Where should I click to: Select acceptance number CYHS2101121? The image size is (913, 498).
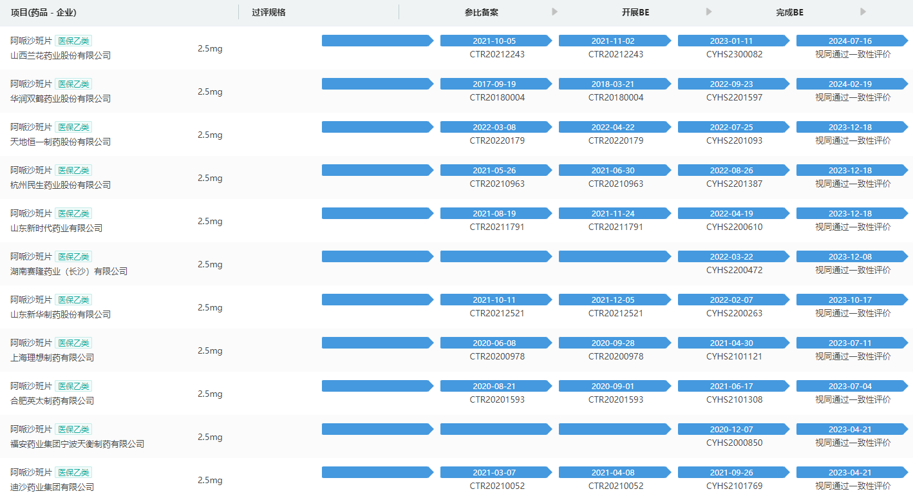pos(734,356)
